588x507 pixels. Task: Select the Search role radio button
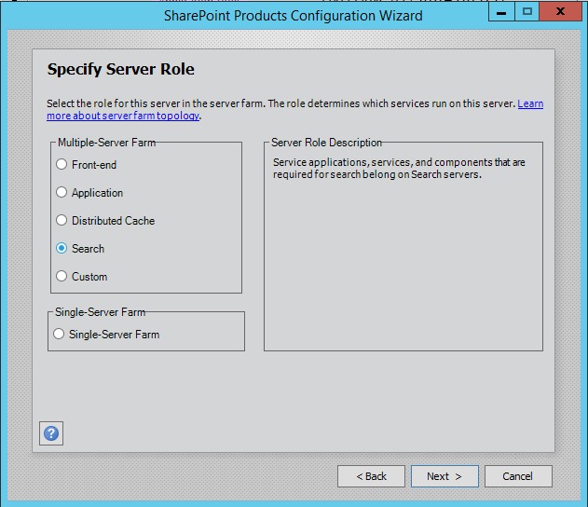pos(62,248)
